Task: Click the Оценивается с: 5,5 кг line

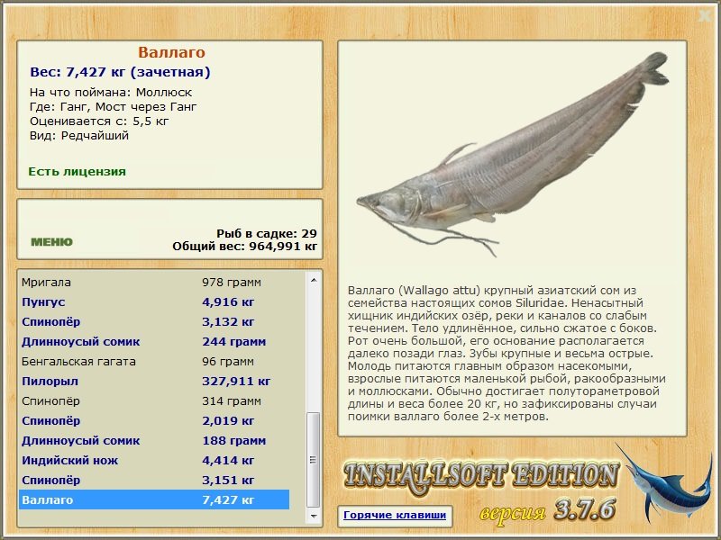Action: (99, 121)
